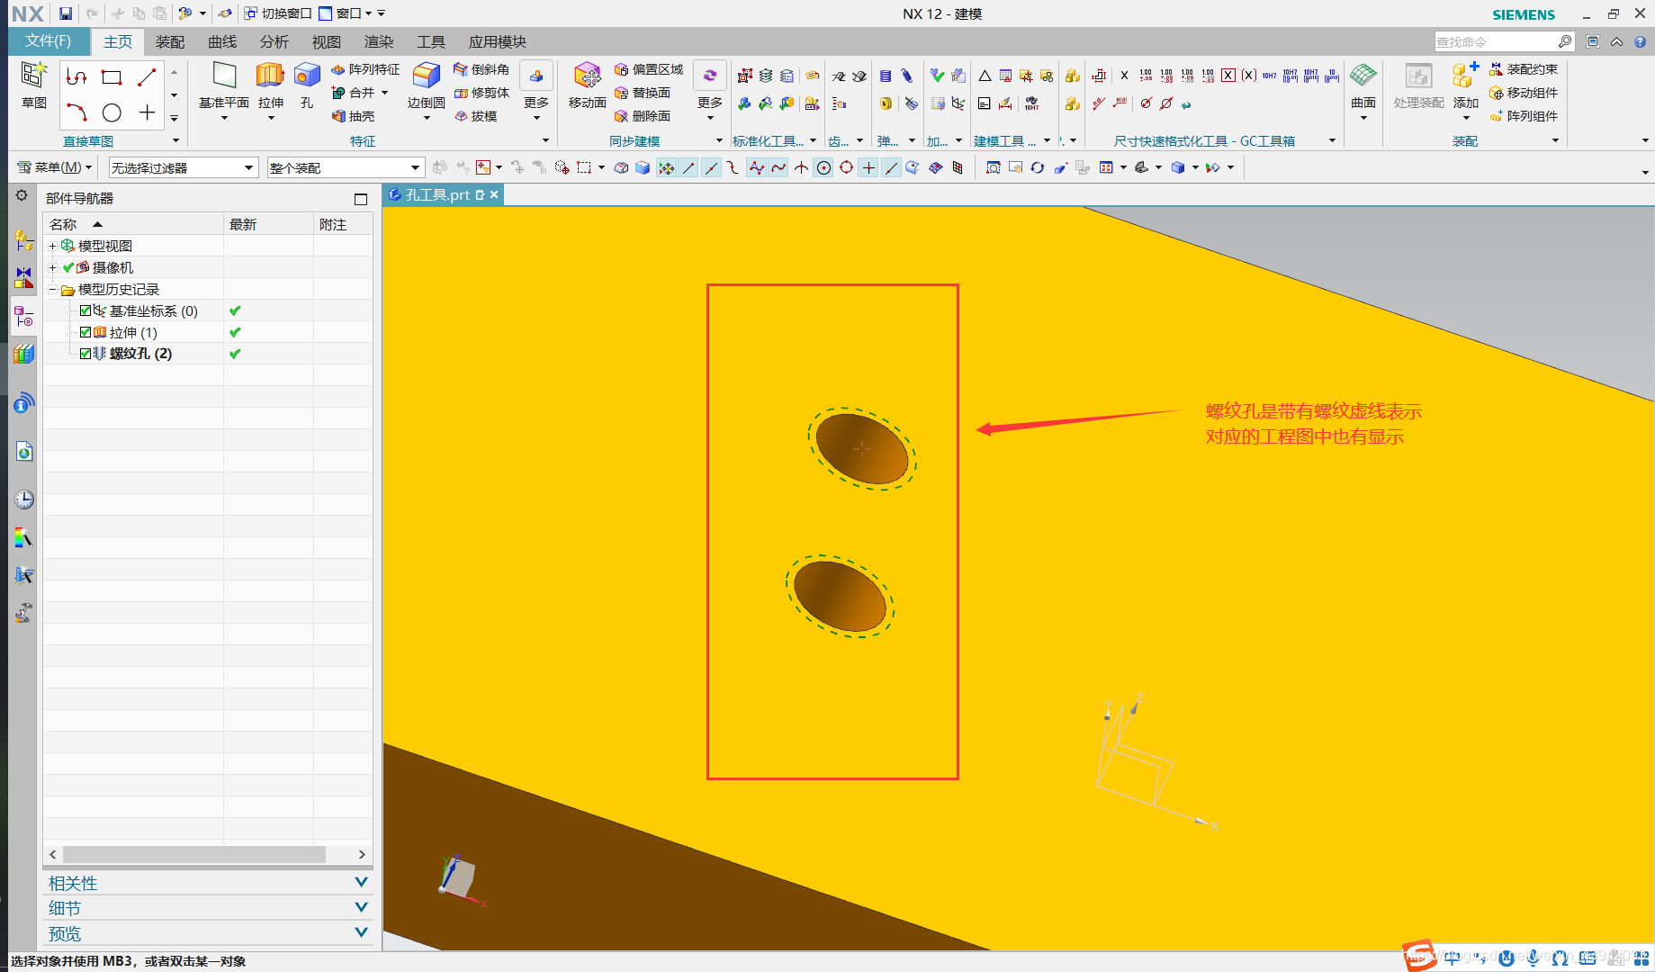Open the 无选择过滤器 dropdown
Image resolution: width=1655 pixels, height=972 pixels.
click(x=183, y=167)
